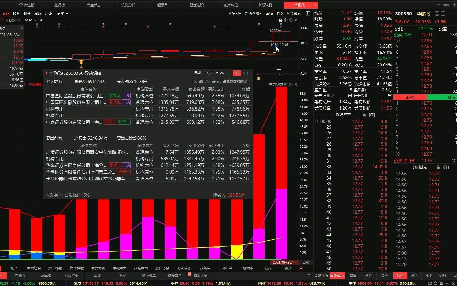Switch to the 大盘状态 tab
The height and width of the screenshot is (286, 457).
(93, 5)
